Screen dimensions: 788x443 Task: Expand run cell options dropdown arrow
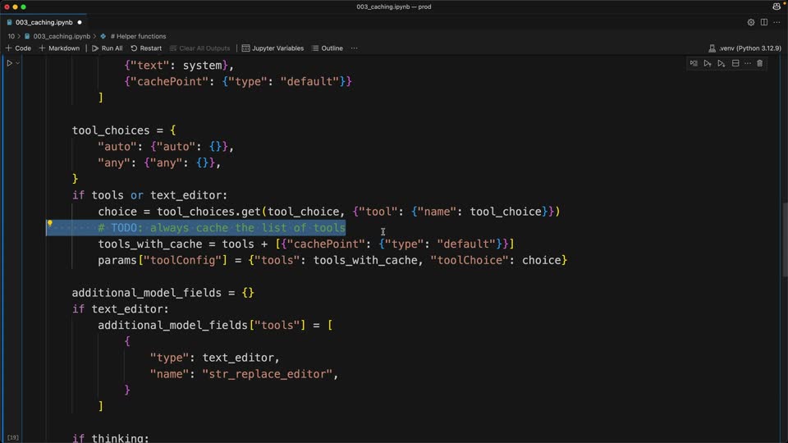(17, 63)
